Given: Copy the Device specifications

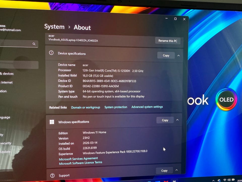Looking at the screenshot, I should pos(166,55).
